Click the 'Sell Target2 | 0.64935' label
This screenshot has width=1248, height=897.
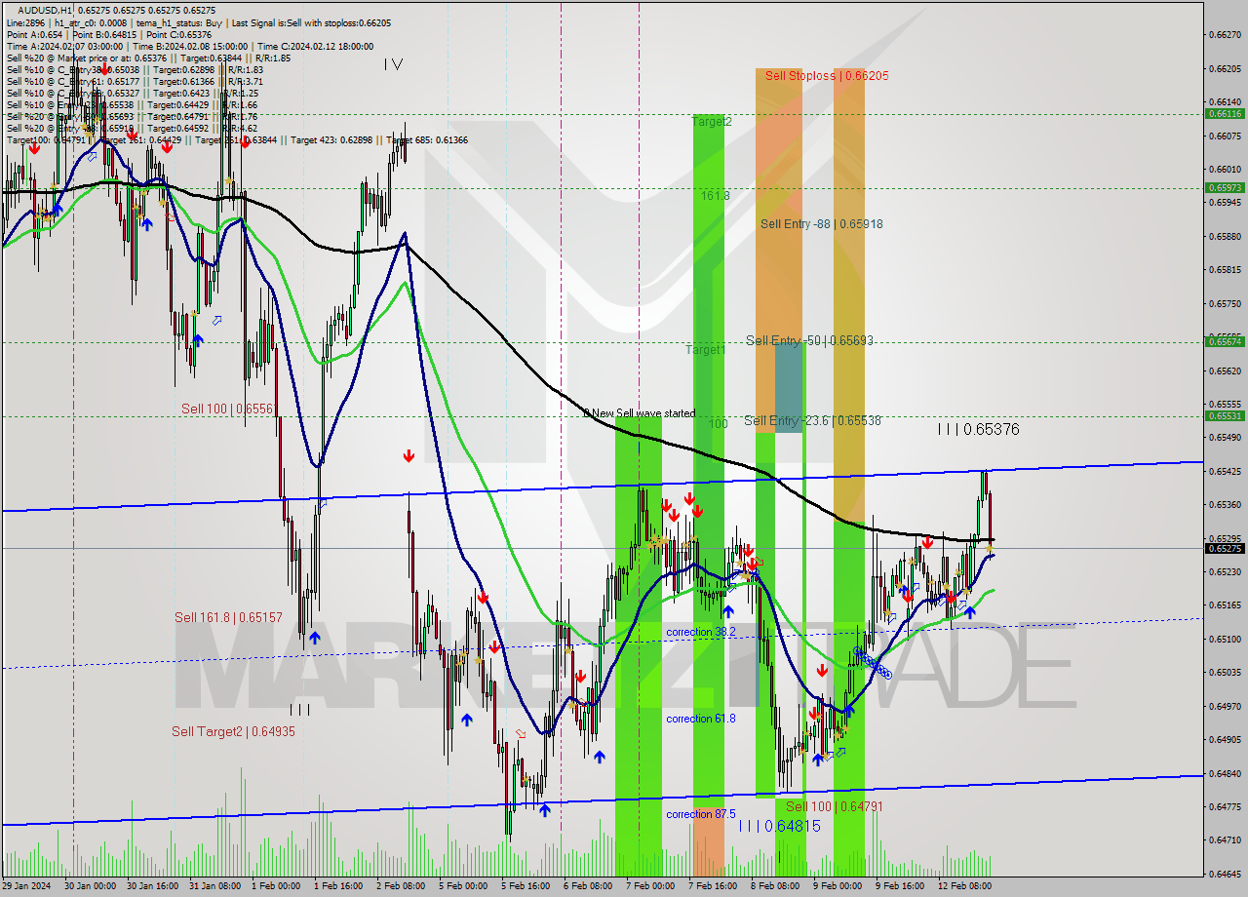[x=233, y=731]
